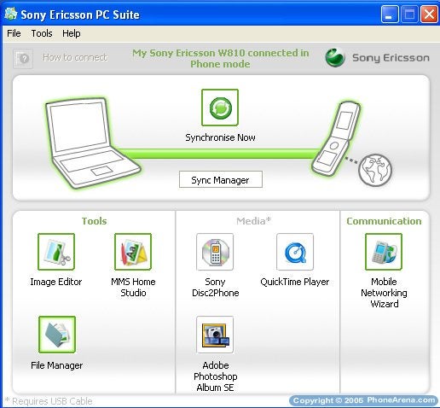The image size is (440, 408).
Task: Click the Sync Manager button
Action: tap(221, 179)
